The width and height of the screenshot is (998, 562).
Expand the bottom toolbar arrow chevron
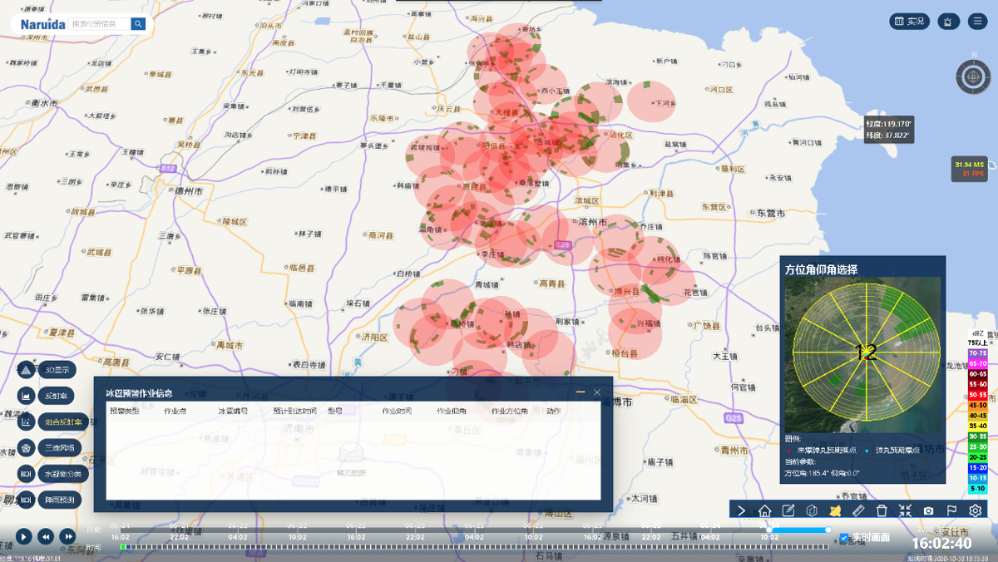[x=742, y=510]
